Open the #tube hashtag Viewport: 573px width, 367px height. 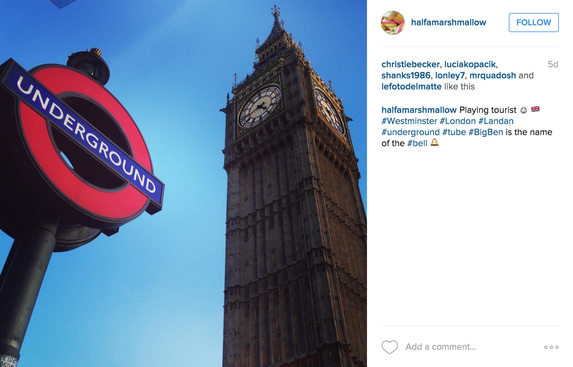pos(454,132)
